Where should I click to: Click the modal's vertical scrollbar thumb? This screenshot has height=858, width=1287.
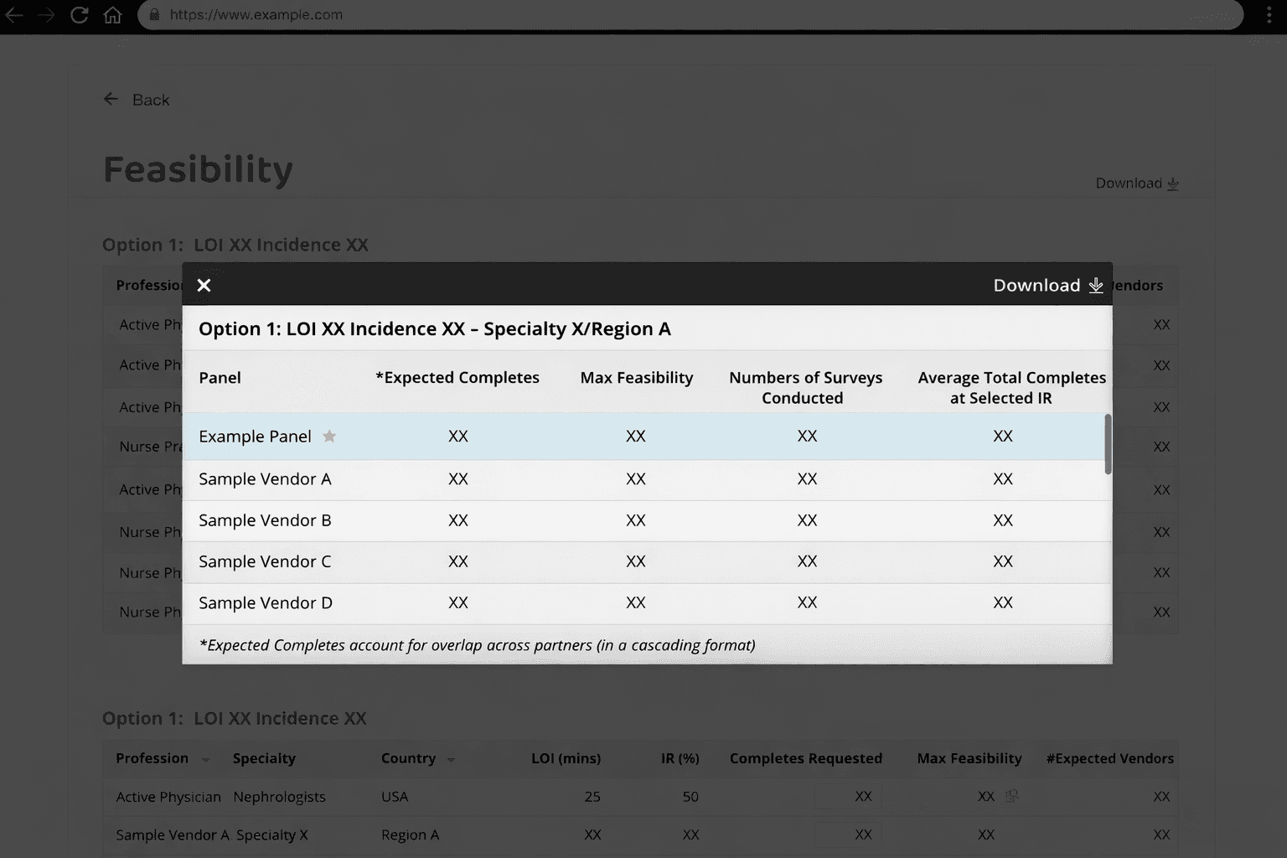1108,444
